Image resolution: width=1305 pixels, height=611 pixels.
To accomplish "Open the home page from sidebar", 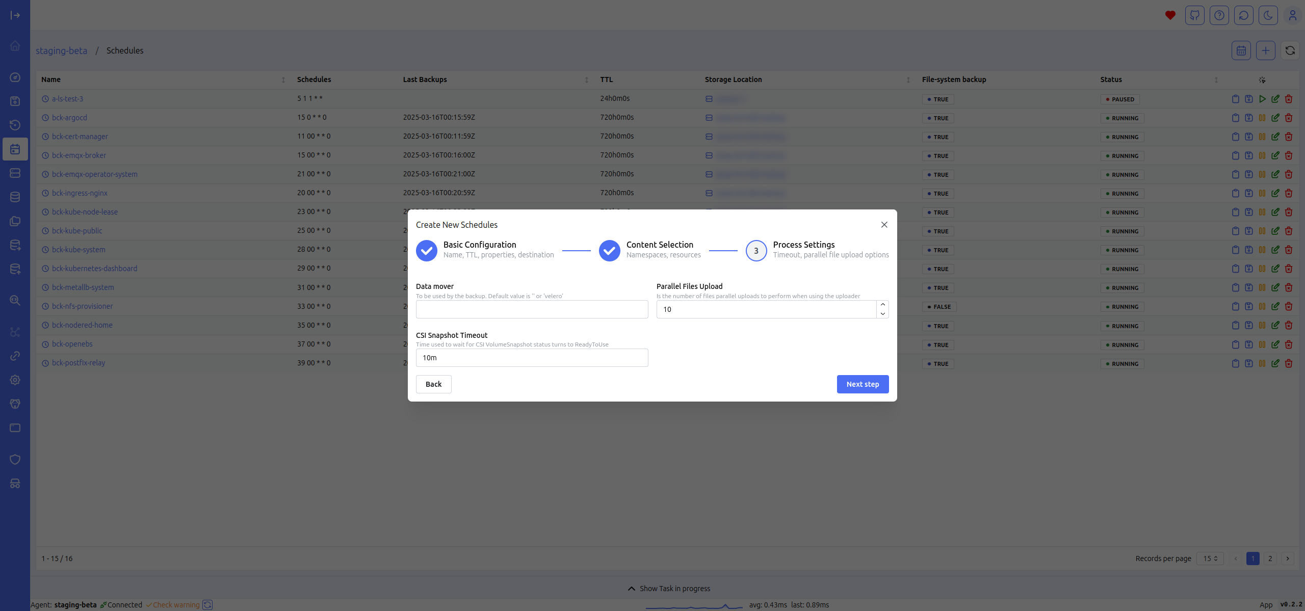I will tap(15, 46).
